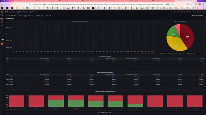
Task: Open the Machine variable dropdown
Action: click(x=42, y=15)
